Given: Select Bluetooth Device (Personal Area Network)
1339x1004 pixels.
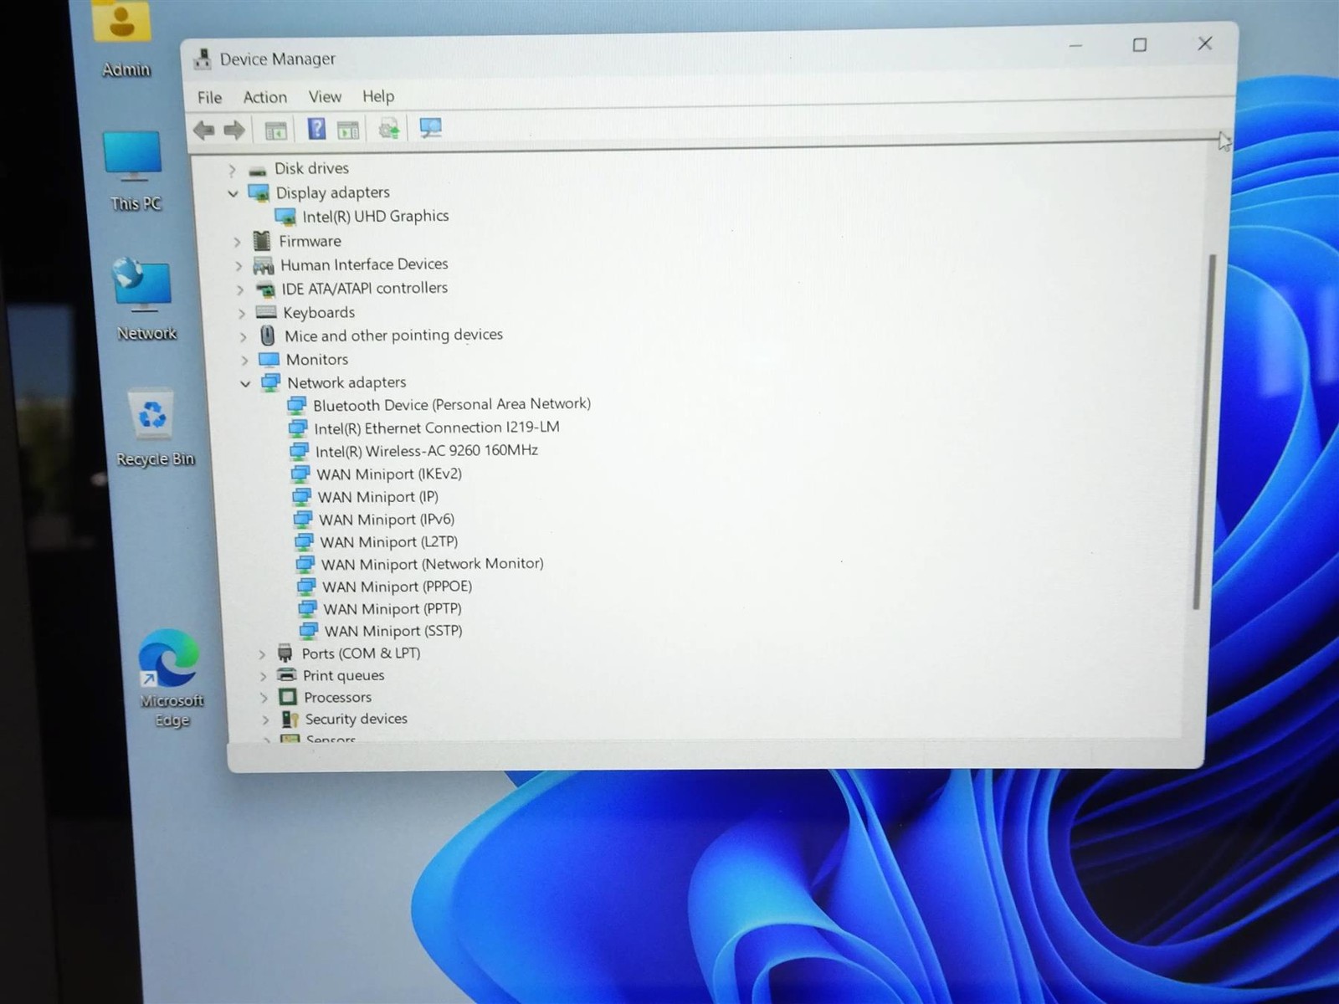Looking at the screenshot, I should [452, 404].
